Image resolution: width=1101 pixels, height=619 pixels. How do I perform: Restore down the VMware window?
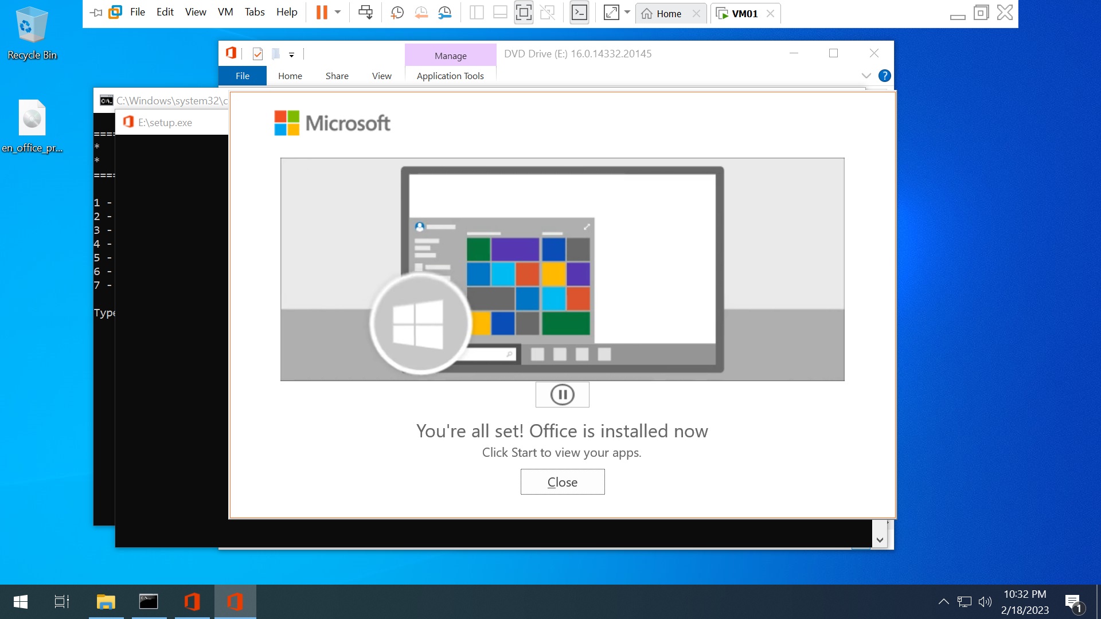click(981, 13)
